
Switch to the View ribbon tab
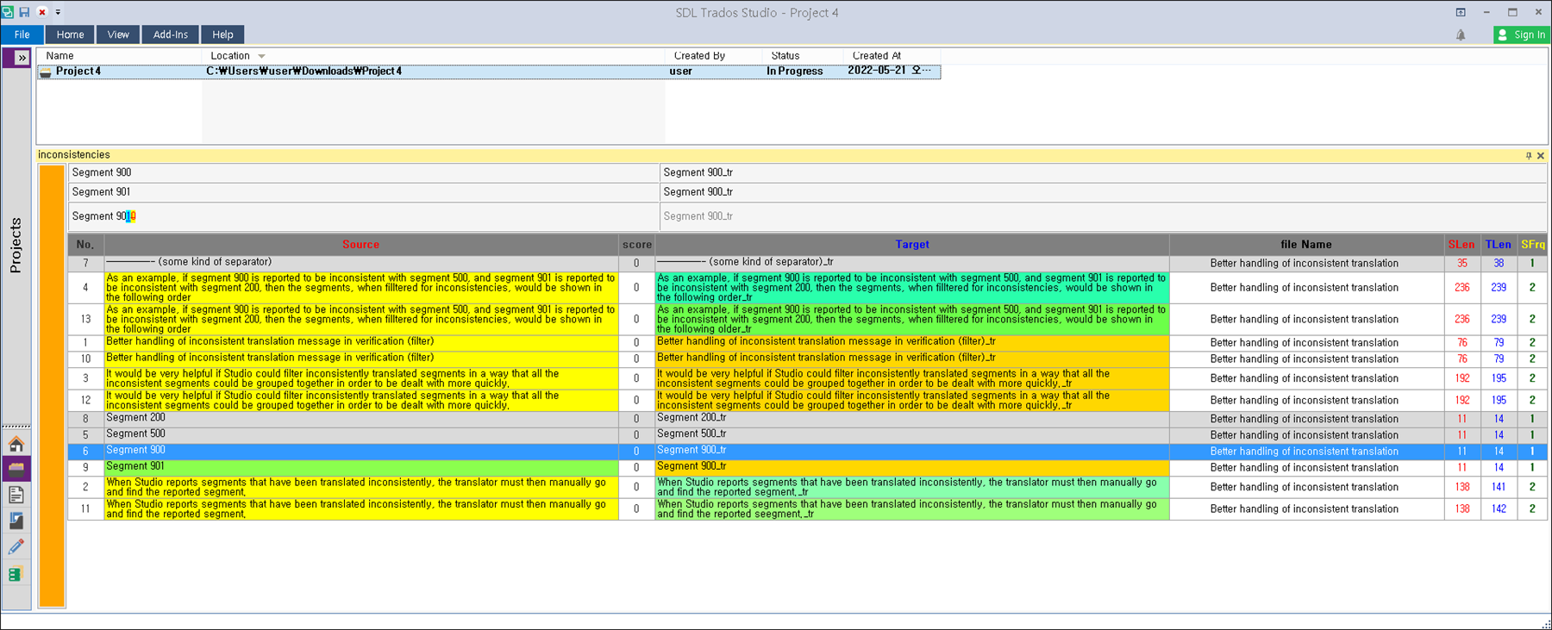pos(118,34)
